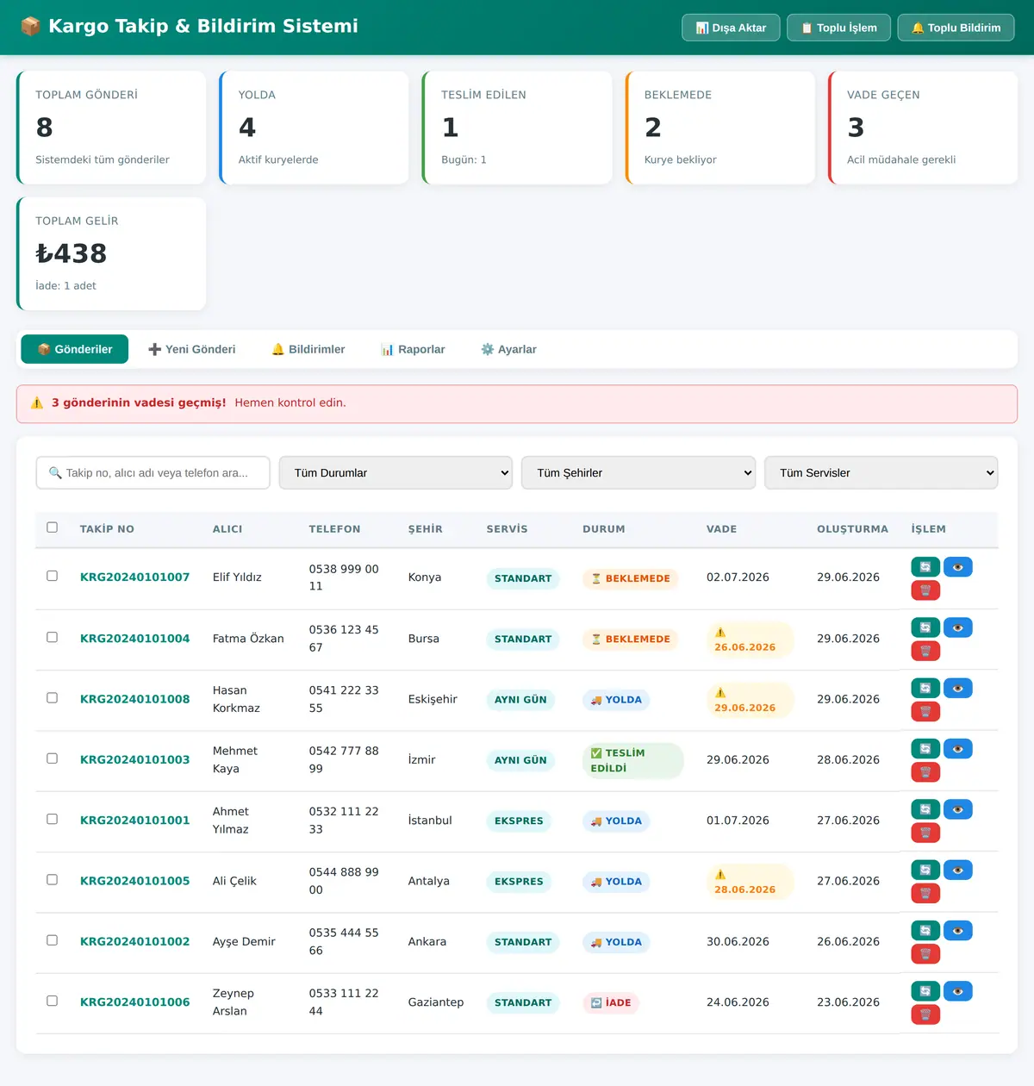Tick checkbox for KRG20240101003
This screenshot has width=1034, height=1086.
coord(53,758)
